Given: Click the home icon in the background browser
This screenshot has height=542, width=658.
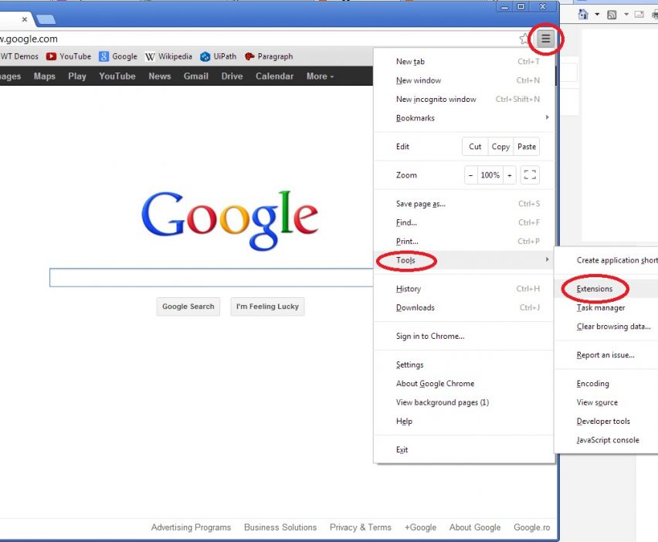Looking at the screenshot, I should 584,15.
